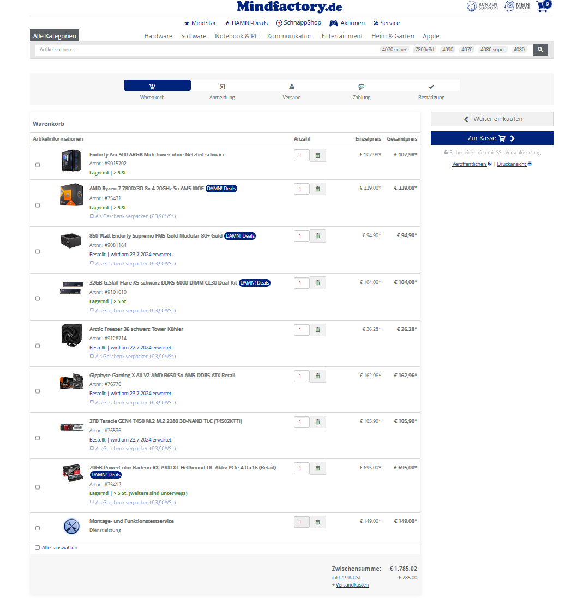This screenshot has height=598, width=565.
Task: Open the Hardware menu
Action: 158,36
